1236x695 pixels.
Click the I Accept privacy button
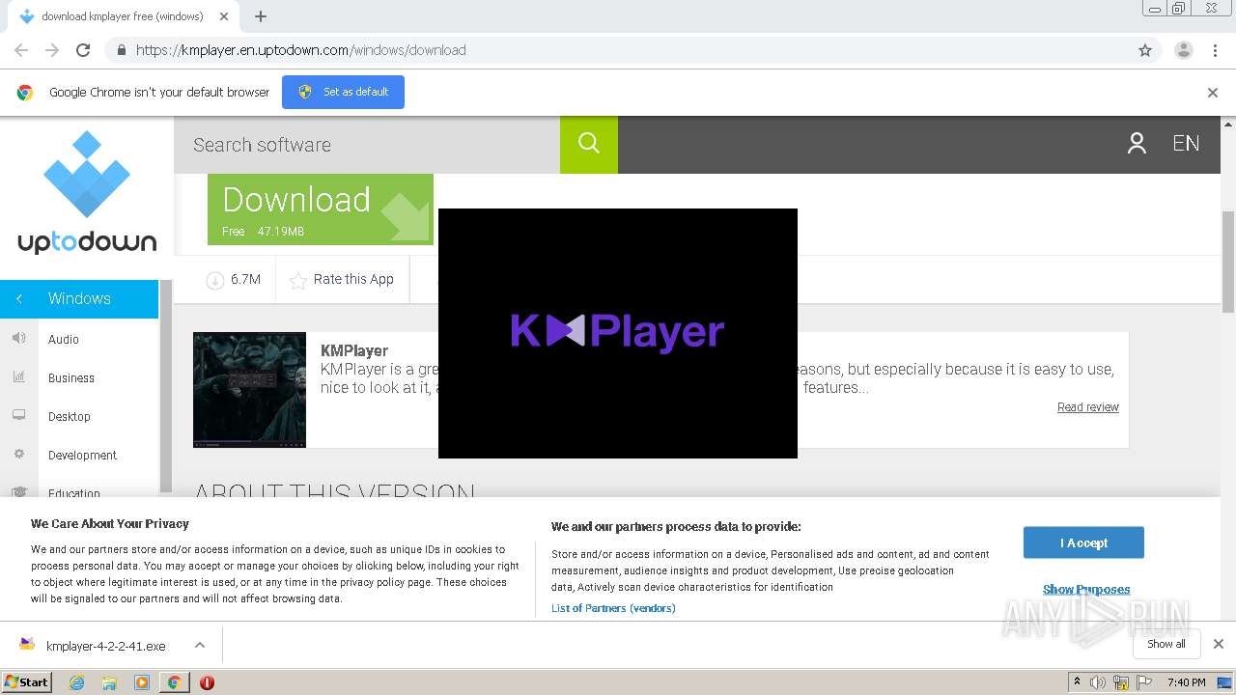coord(1083,542)
